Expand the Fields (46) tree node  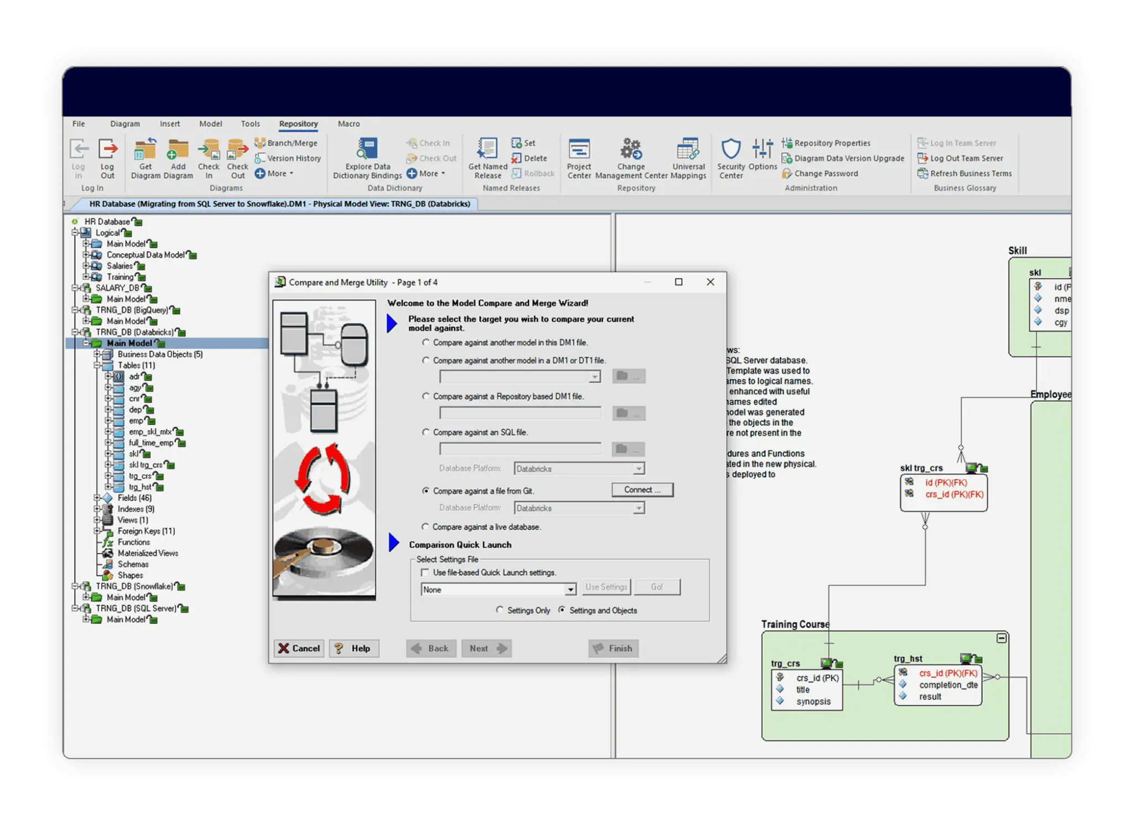pyautogui.click(x=97, y=498)
